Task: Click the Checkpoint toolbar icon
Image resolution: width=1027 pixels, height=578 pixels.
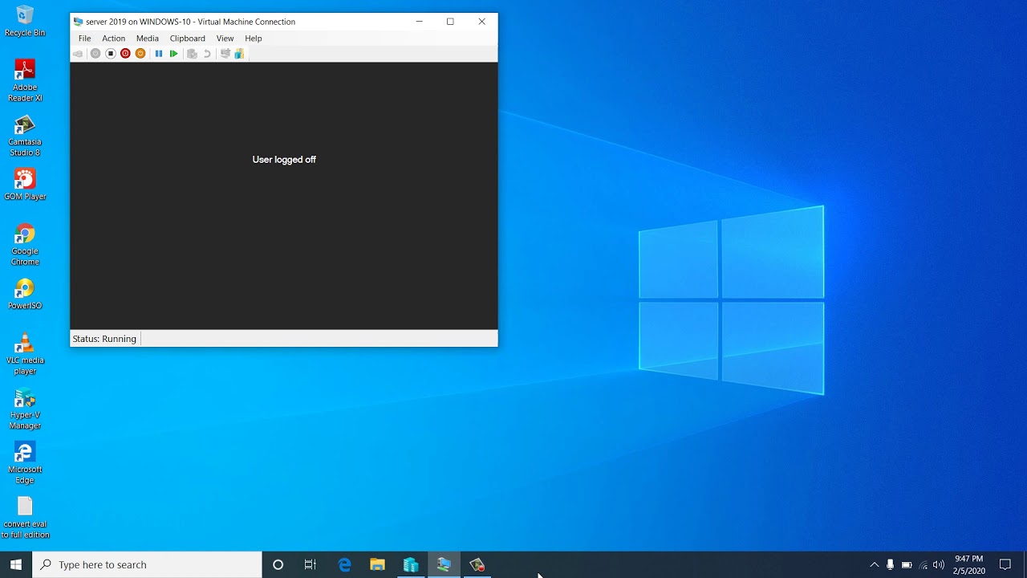Action: pyautogui.click(x=192, y=54)
